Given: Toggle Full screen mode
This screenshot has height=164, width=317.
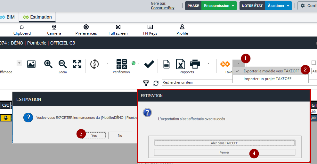Looking at the screenshot, I should [x=118, y=30].
